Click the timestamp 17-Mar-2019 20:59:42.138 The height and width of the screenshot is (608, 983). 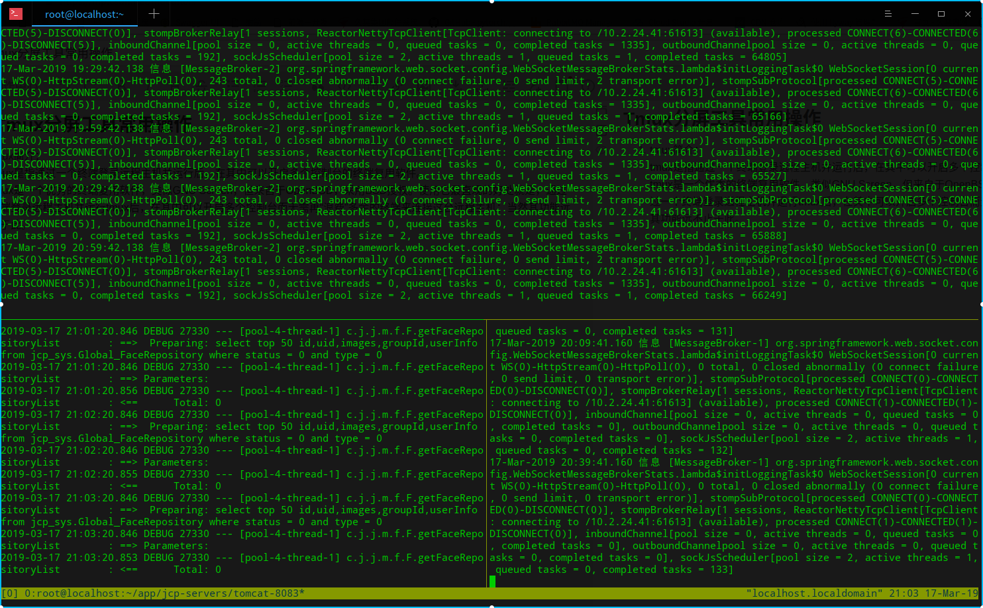[x=72, y=248]
